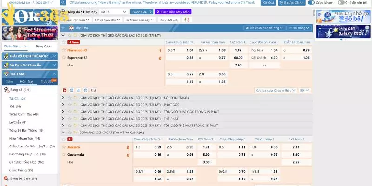Screen dimensions: 372x186
Task: Switch to the Sớm tab
Action: [9, 81]
